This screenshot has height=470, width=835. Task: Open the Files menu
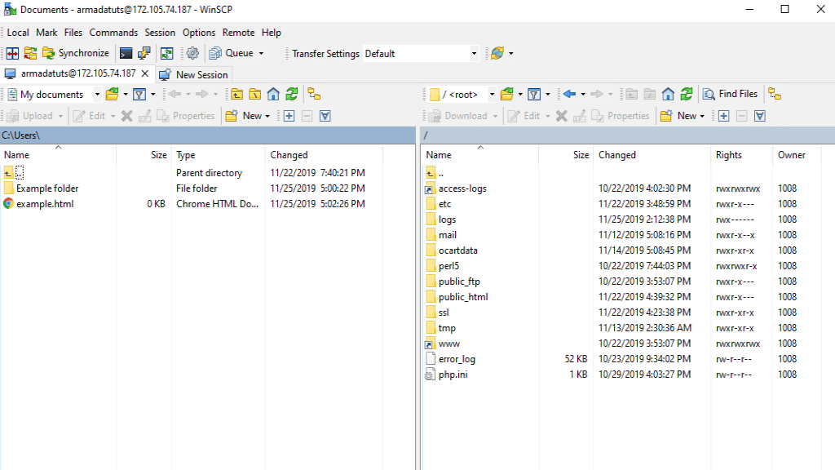point(73,33)
